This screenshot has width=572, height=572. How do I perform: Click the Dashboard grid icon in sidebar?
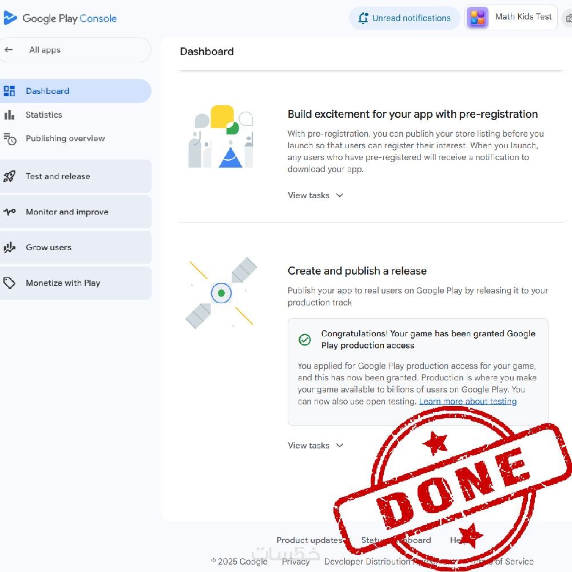(9, 91)
